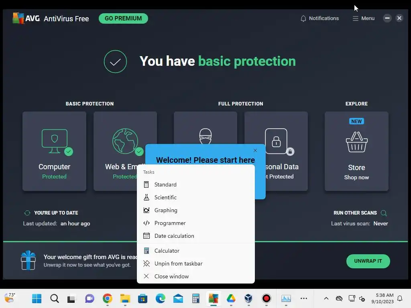
Task: Select Graphing mode in the jump list
Action: coord(196,210)
